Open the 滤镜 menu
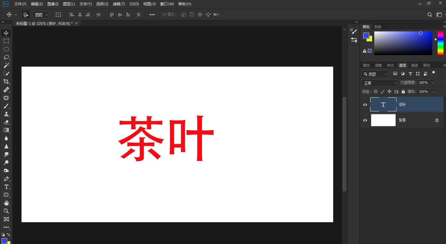Image resolution: width=446 pixels, height=244 pixels. (119, 4)
